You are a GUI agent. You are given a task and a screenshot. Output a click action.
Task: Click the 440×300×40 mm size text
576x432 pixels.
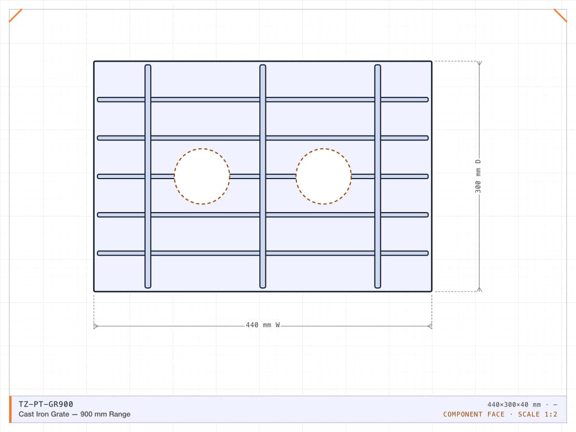click(x=514, y=404)
